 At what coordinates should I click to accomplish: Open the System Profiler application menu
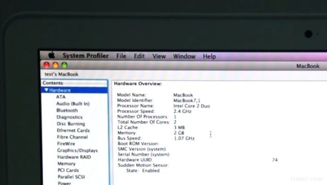86,56
